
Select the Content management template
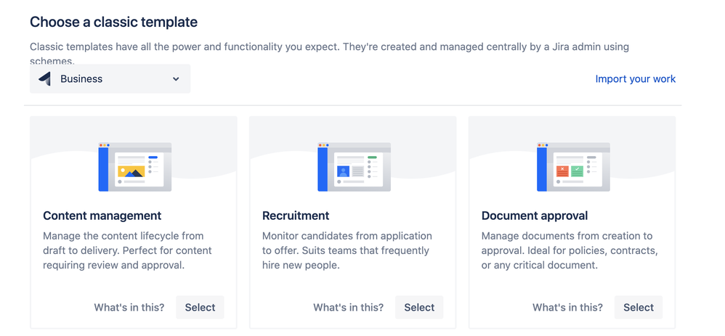[x=200, y=308]
